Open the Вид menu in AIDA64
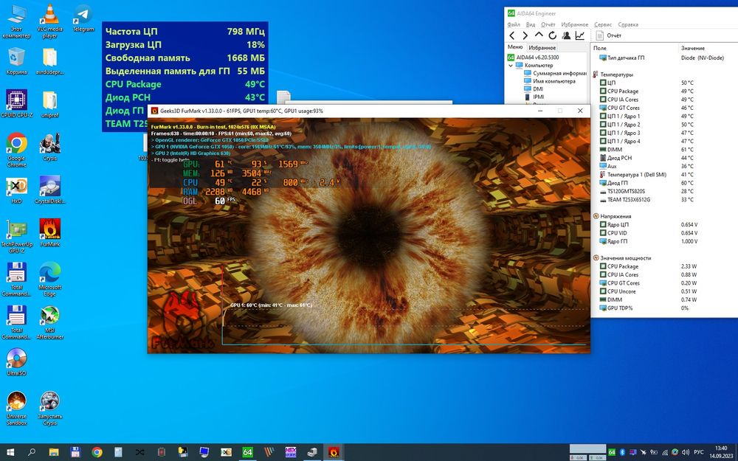738x461 pixels. (531, 24)
